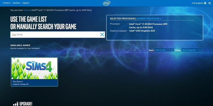Open the Solutions menu
The width and height of the screenshot is (213, 106).
tap(16, 3)
